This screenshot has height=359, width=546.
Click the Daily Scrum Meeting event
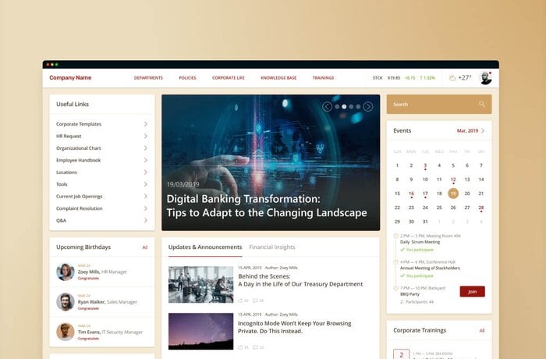click(420, 242)
